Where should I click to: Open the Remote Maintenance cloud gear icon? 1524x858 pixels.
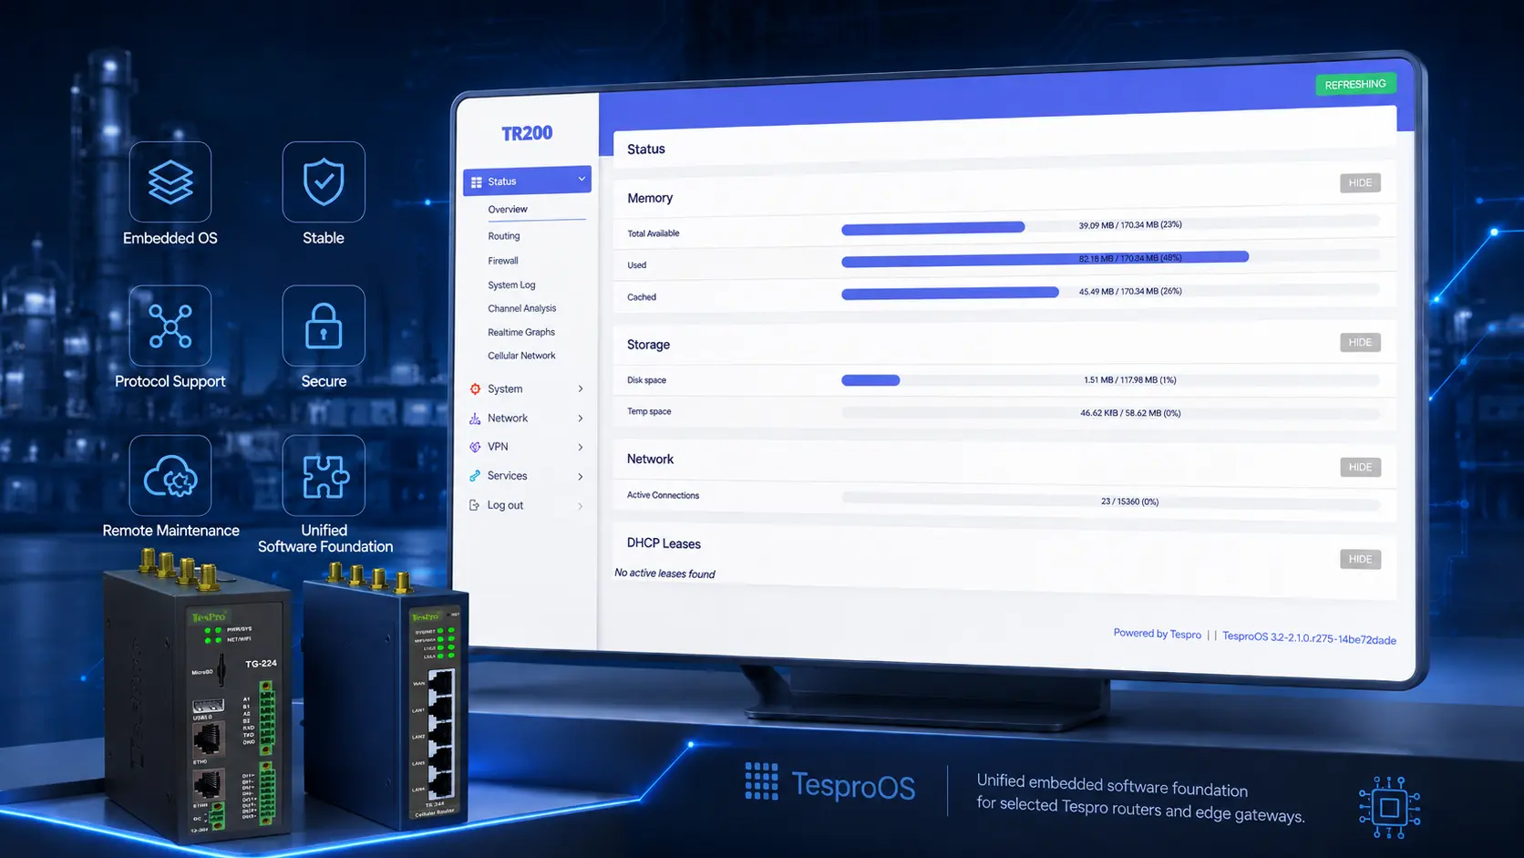coord(170,475)
